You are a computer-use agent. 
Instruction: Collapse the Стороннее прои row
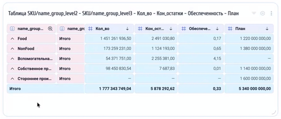[12, 79]
